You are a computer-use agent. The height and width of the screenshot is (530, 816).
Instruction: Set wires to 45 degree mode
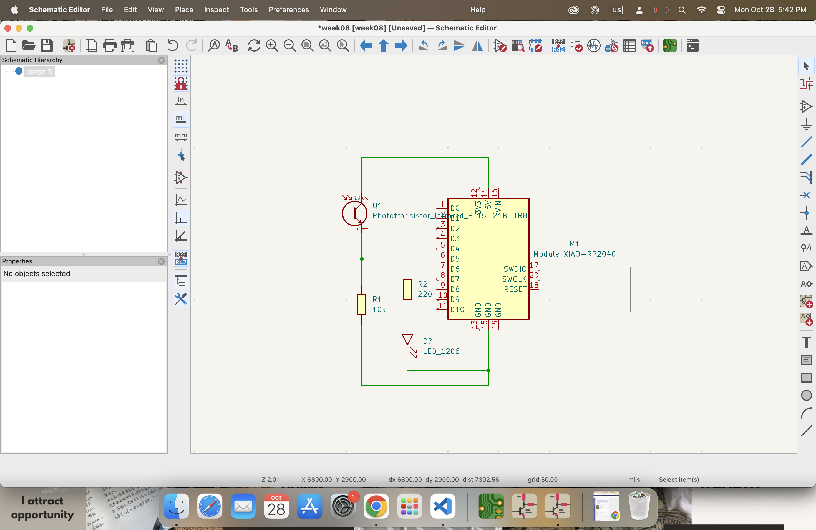[181, 236]
